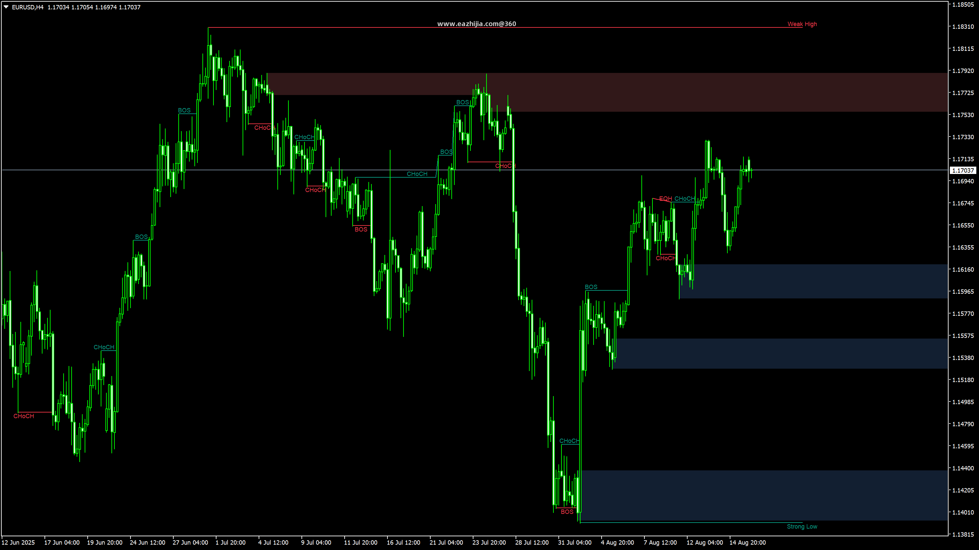Click time axis label 21 Jul 04:00
The width and height of the screenshot is (979, 550).
[x=446, y=542]
